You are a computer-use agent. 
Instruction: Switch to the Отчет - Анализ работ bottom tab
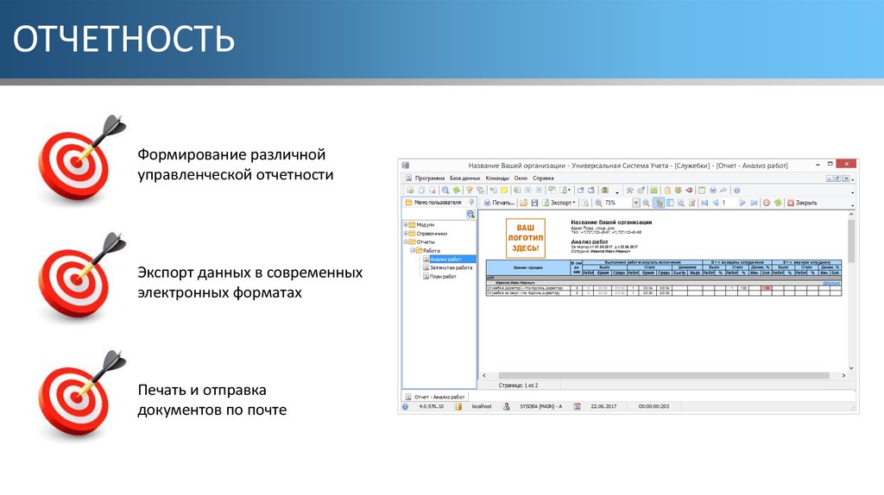(434, 397)
